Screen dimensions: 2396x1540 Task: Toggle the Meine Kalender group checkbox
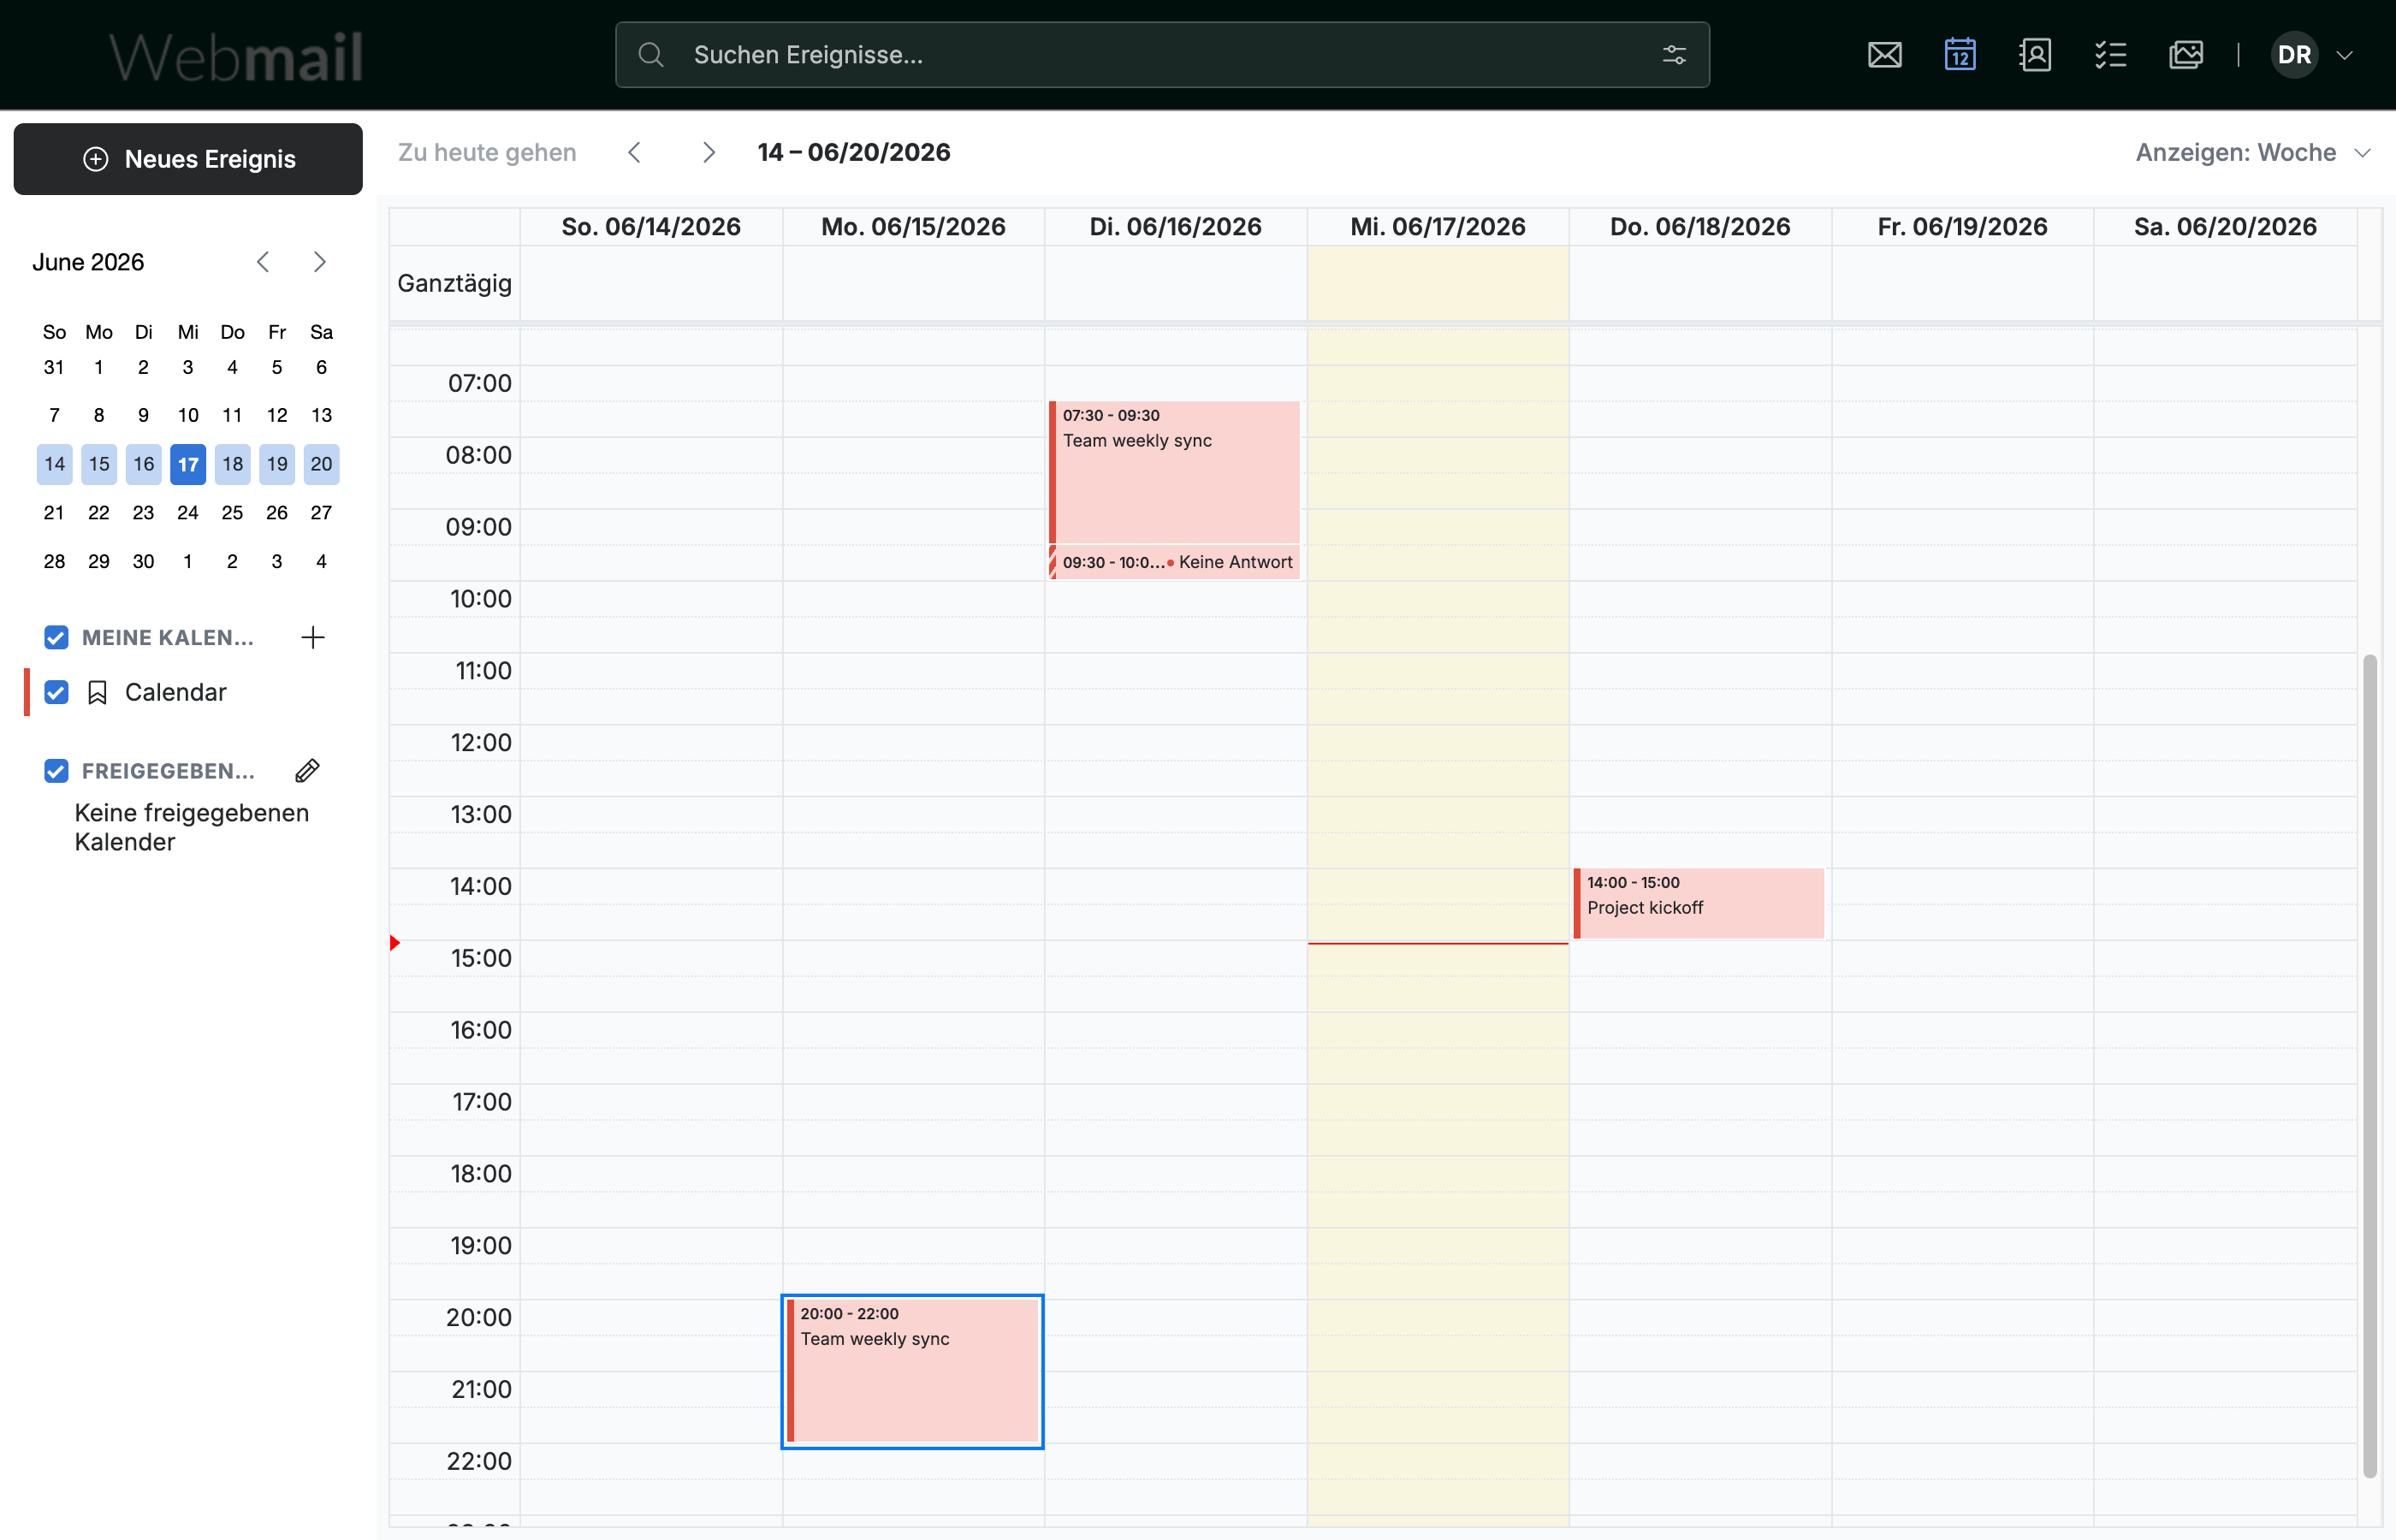(x=56, y=637)
